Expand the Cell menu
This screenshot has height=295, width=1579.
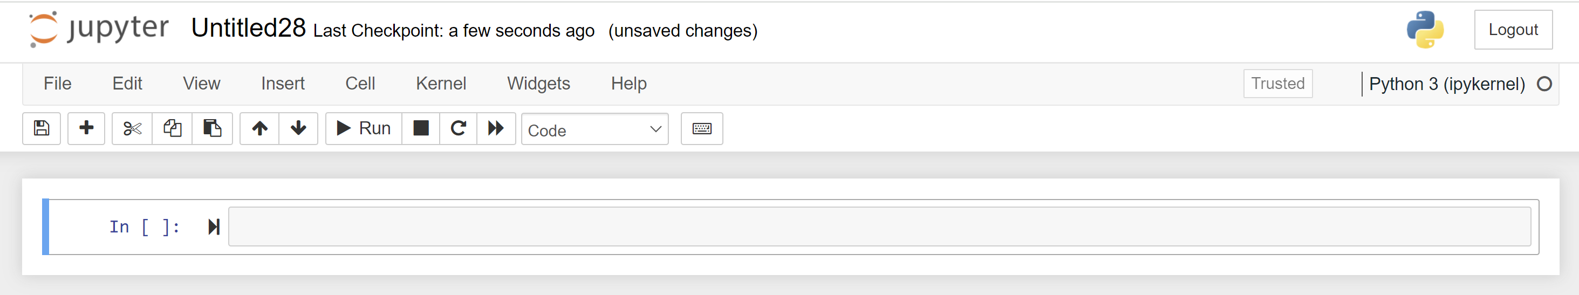(360, 84)
